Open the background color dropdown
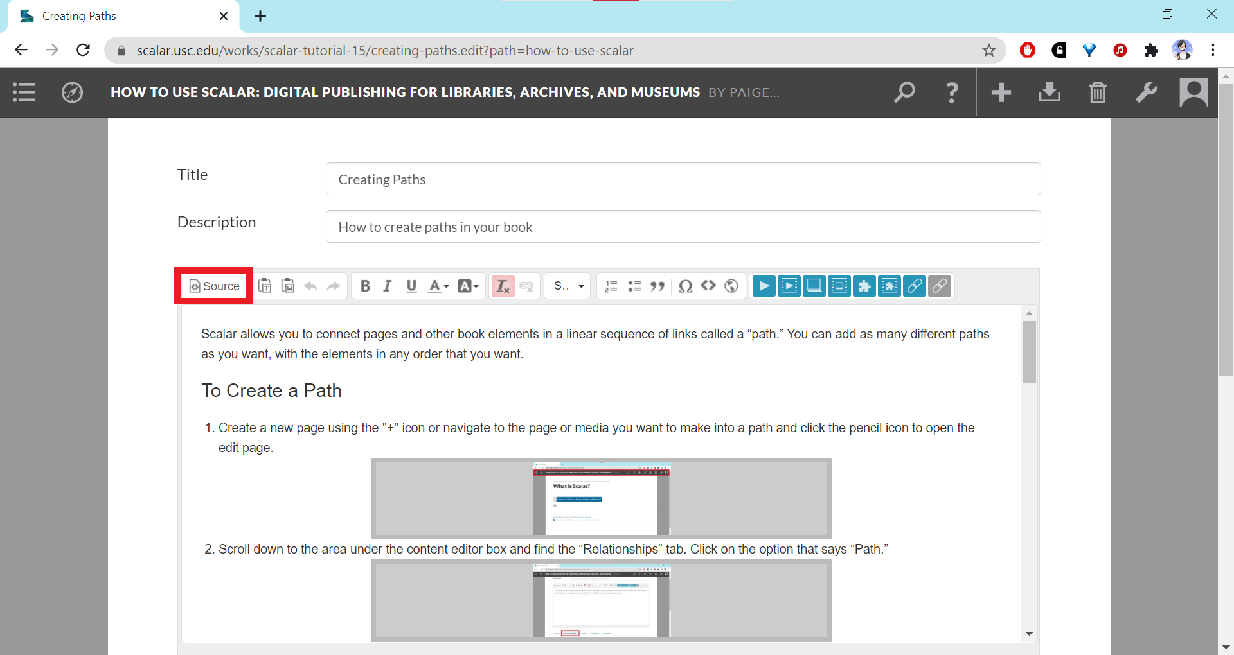 click(468, 286)
